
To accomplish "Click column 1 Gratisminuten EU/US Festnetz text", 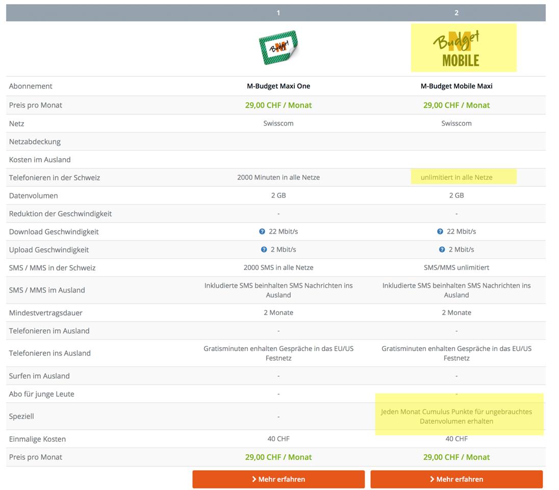I will (x=278, y=353).
